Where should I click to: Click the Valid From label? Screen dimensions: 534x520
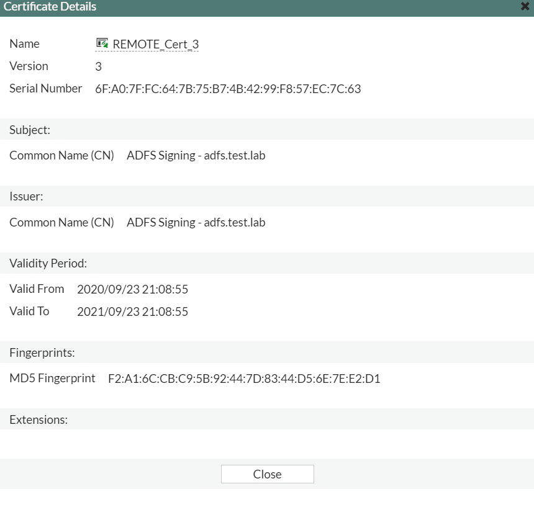coord(37,289)
